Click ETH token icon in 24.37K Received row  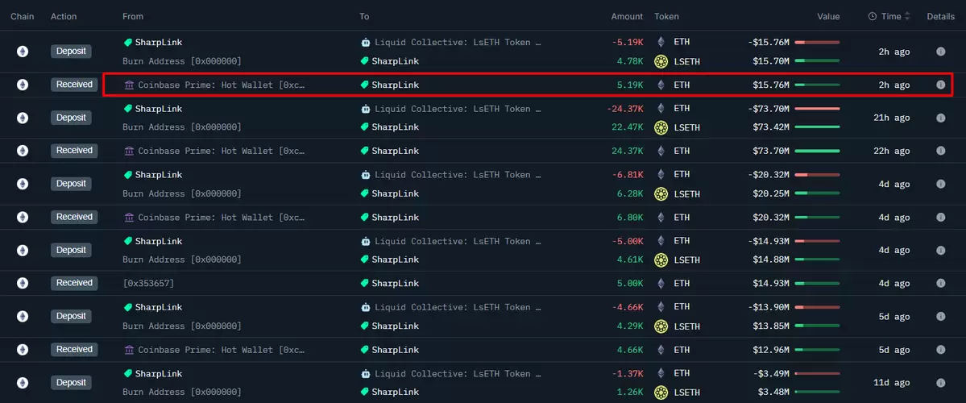click(x=661, y=151)
